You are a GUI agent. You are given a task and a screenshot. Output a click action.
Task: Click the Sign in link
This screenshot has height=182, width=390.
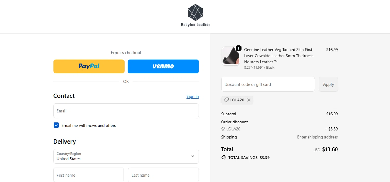pos(193,96)
